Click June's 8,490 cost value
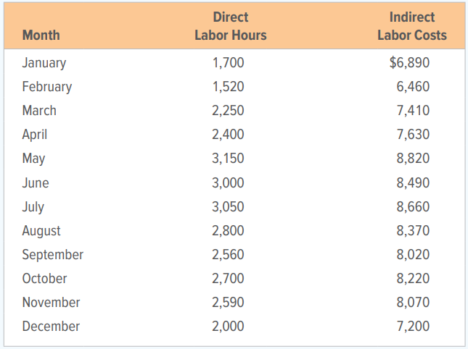The image size is (468, 349). pyautogui.click(x=413, y=183)
